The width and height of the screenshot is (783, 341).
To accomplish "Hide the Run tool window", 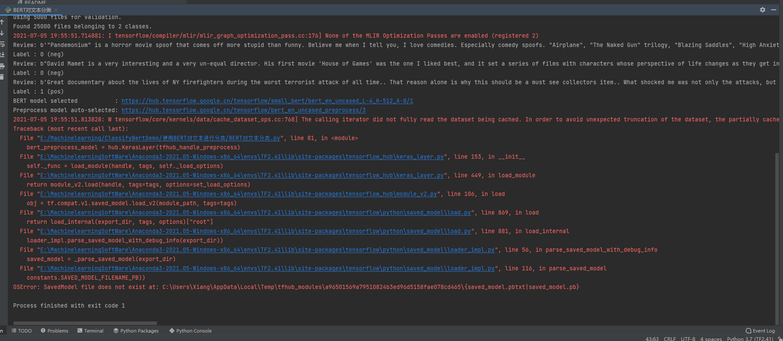I will point(774,10).
